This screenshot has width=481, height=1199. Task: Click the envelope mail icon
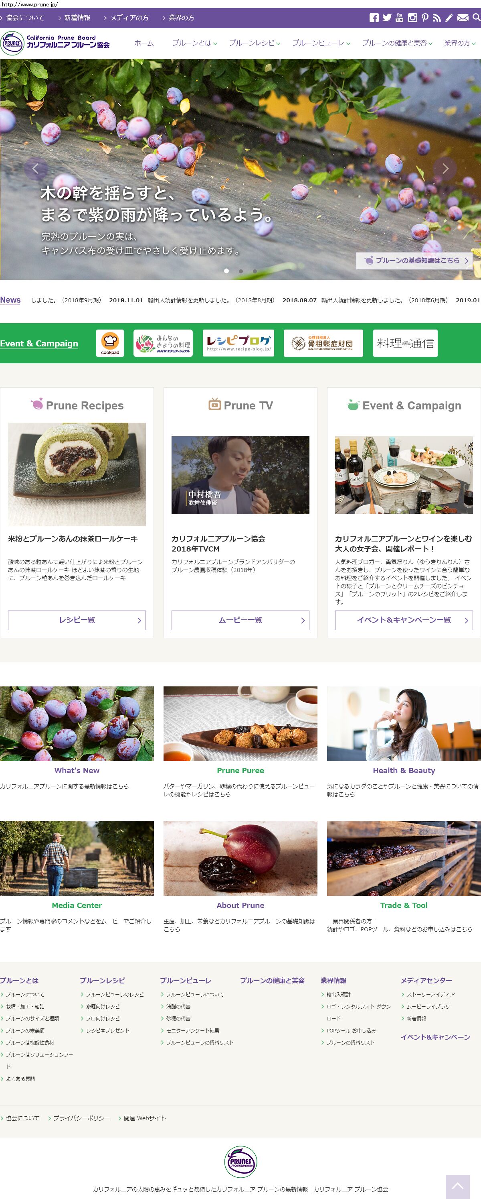click(x=463, y=18)
